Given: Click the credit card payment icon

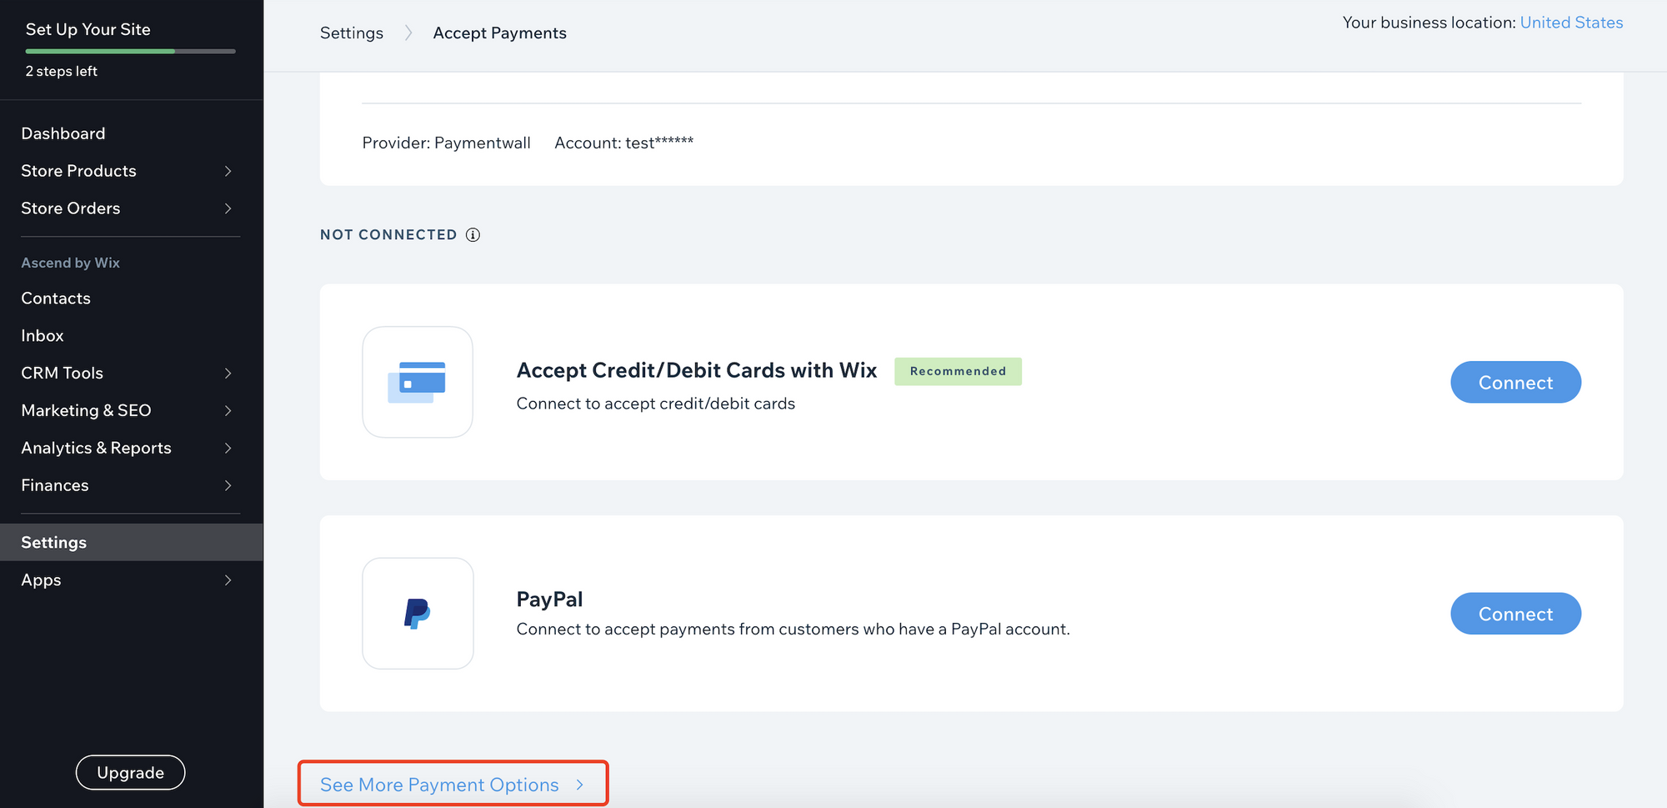Looking at the screenshot, I should pos(418,382).
